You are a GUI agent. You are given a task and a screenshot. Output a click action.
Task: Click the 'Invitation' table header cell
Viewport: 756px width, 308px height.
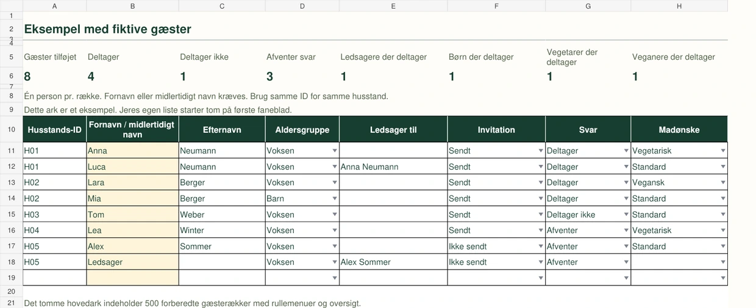point(496,130)
